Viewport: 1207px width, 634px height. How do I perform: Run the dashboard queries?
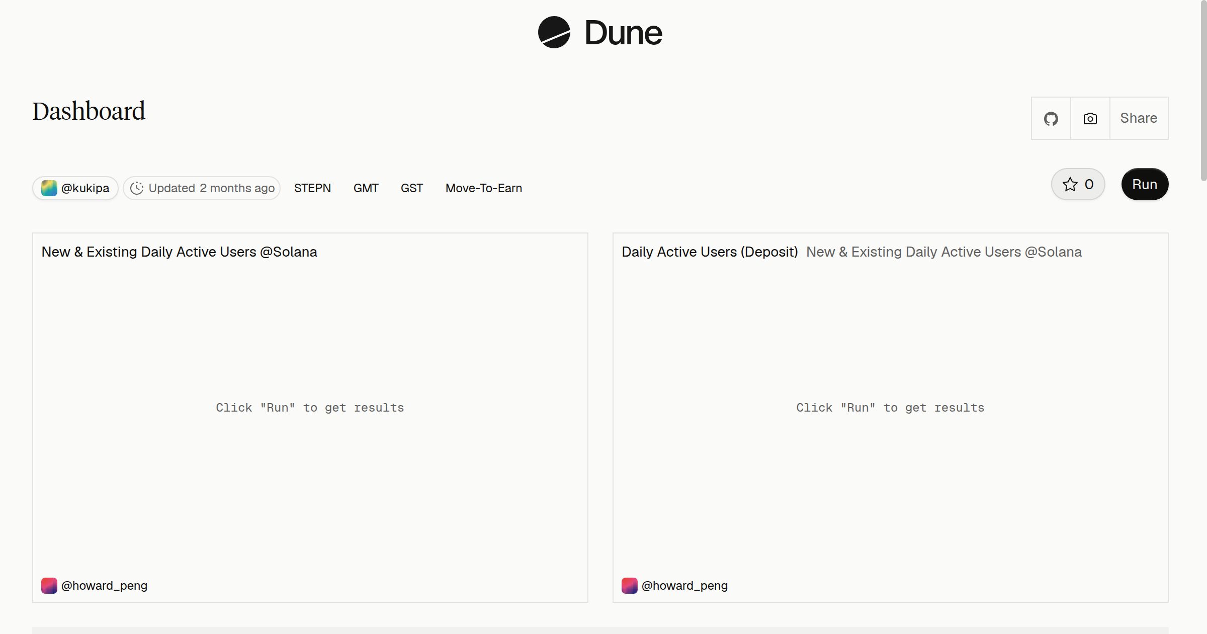[x=1145, y=184]
